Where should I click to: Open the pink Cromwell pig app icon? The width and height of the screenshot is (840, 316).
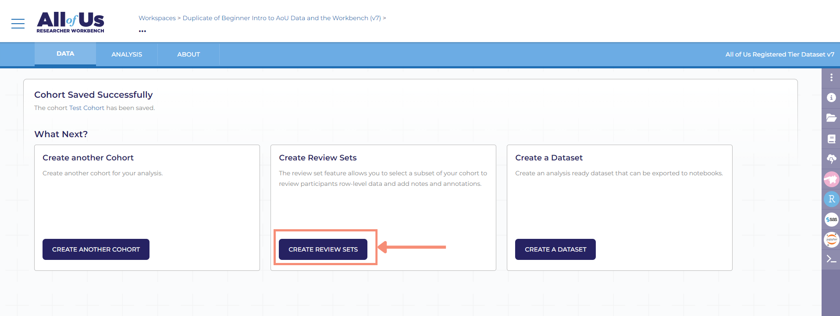831,179
